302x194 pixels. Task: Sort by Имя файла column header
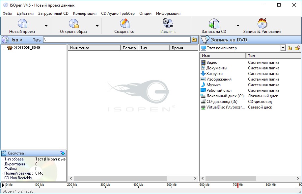tap(94, 48)
